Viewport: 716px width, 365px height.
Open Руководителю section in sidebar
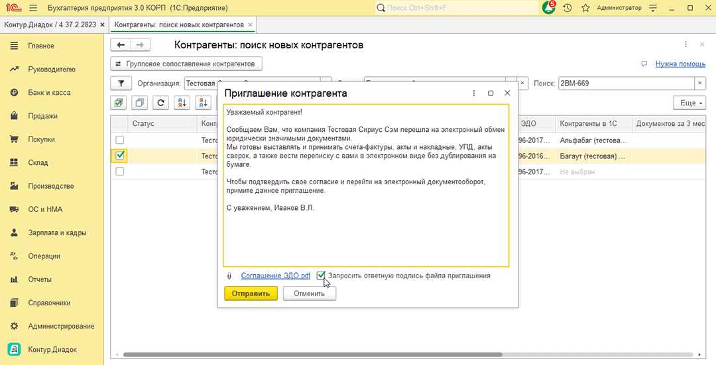coord(52,70)
